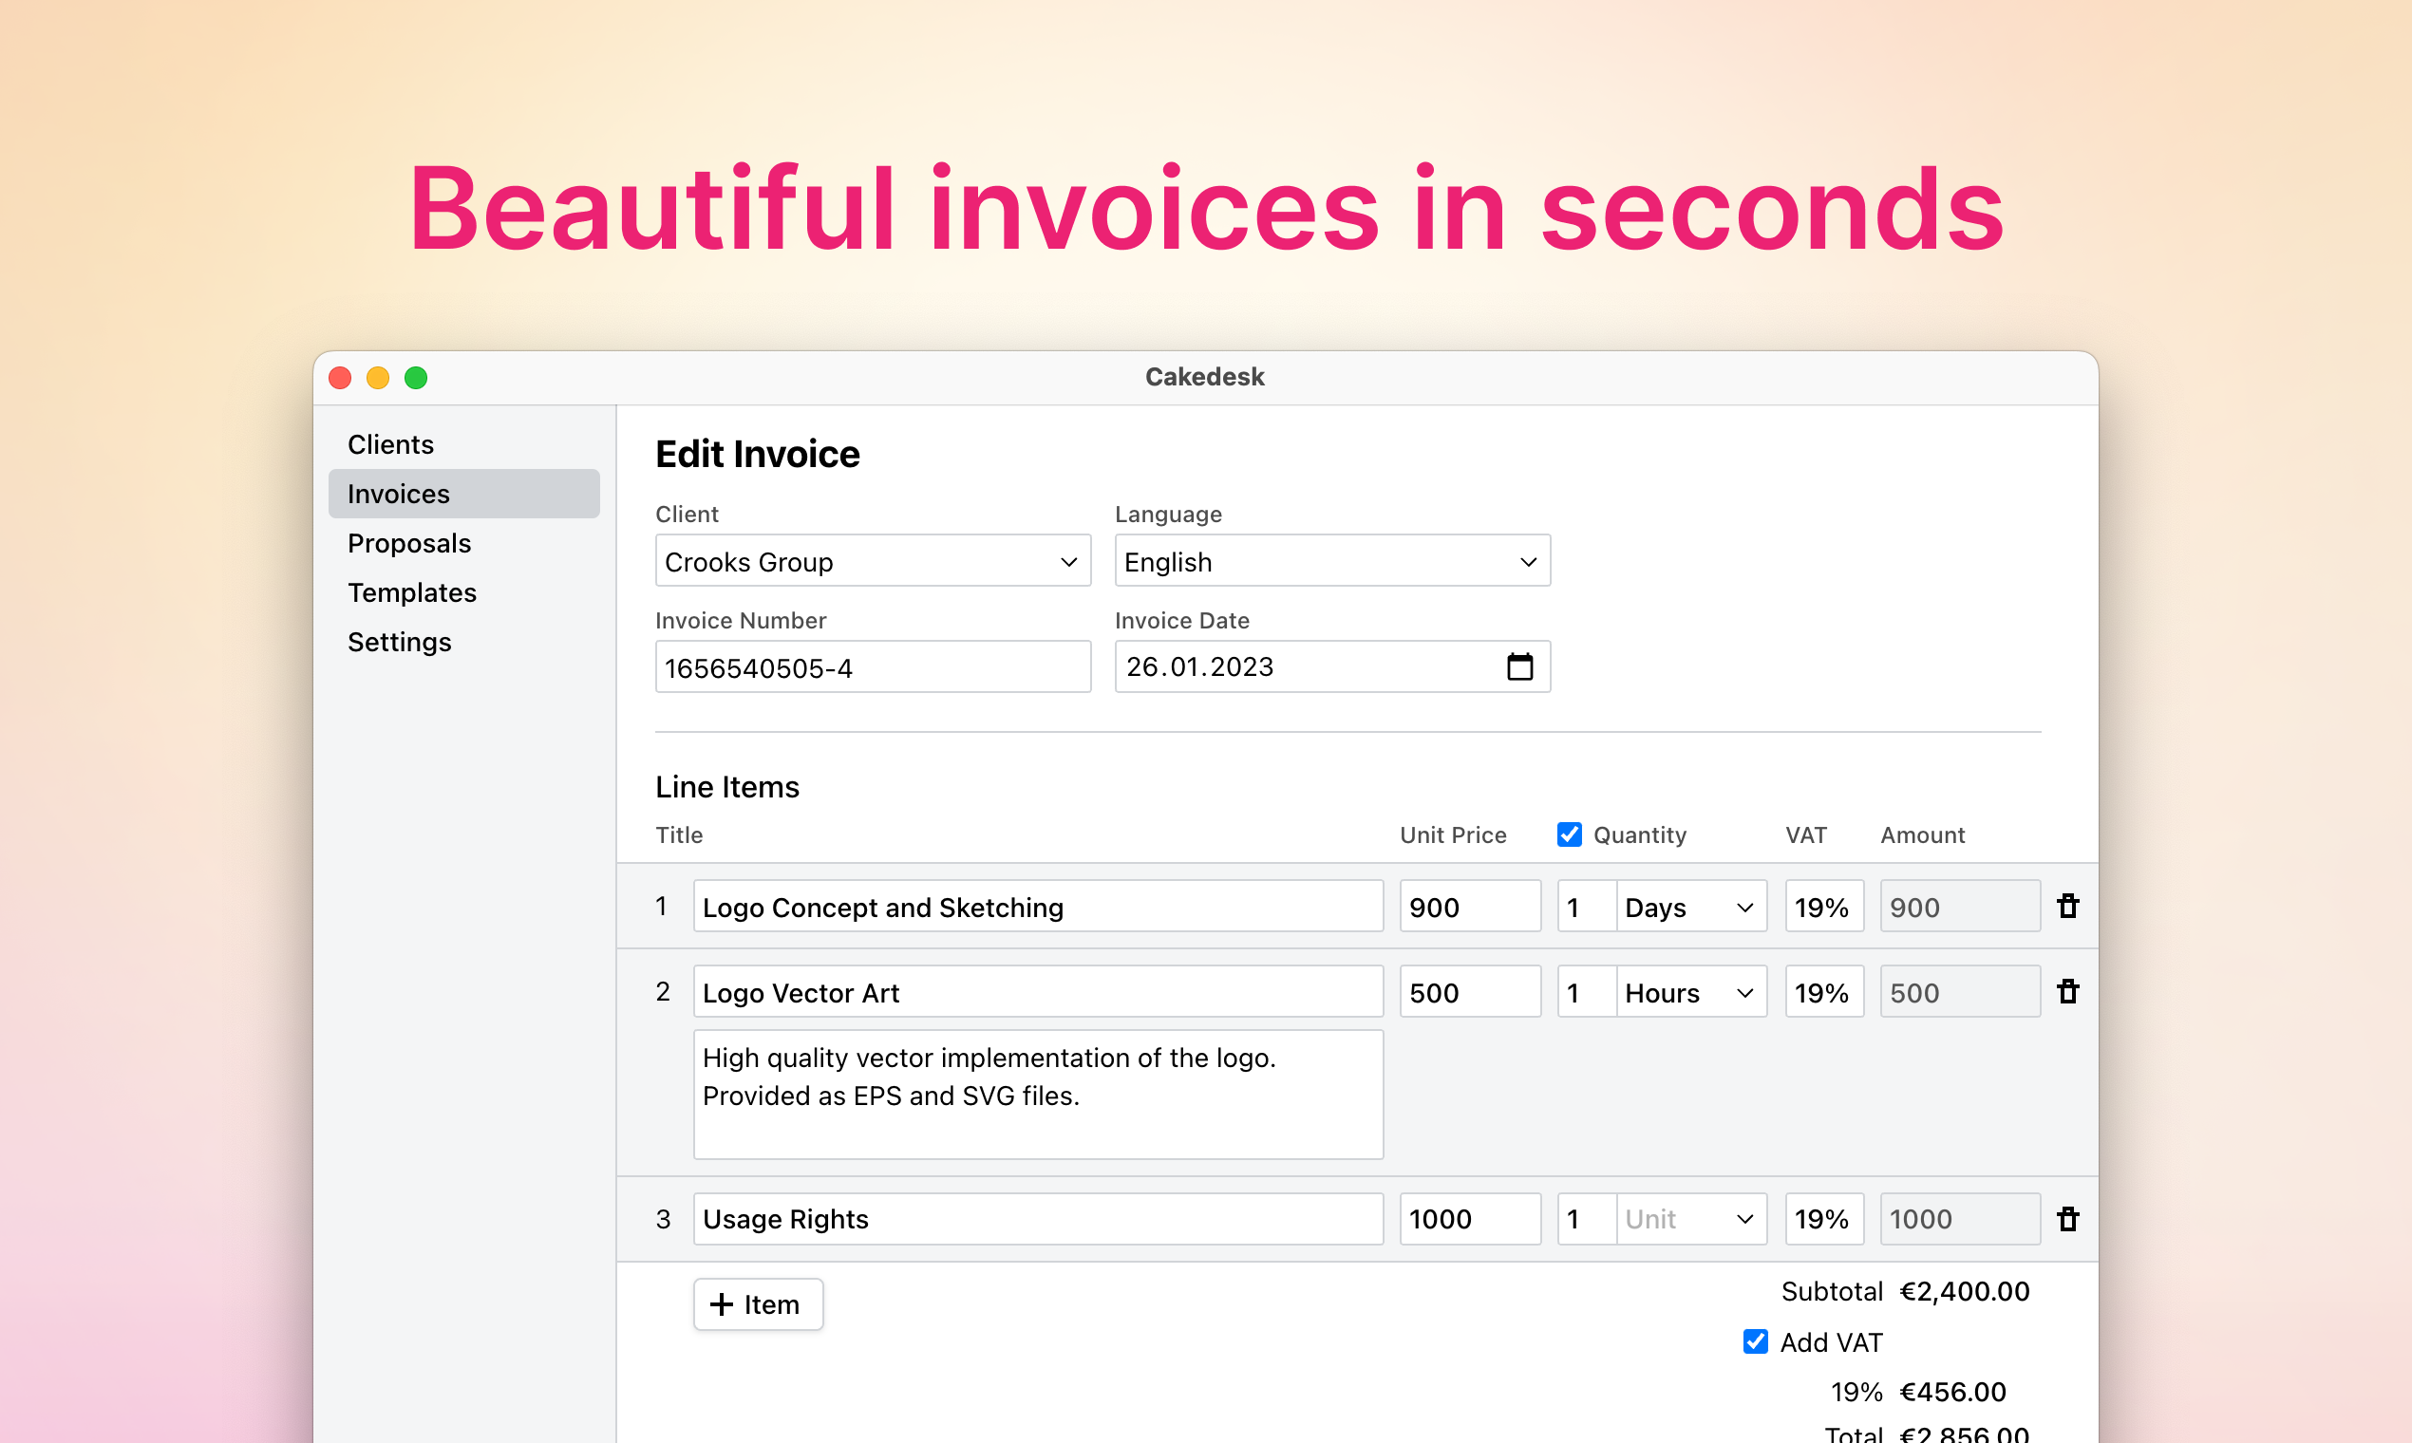Edit the Logo Vector Art title field

tap(1039, 992)
